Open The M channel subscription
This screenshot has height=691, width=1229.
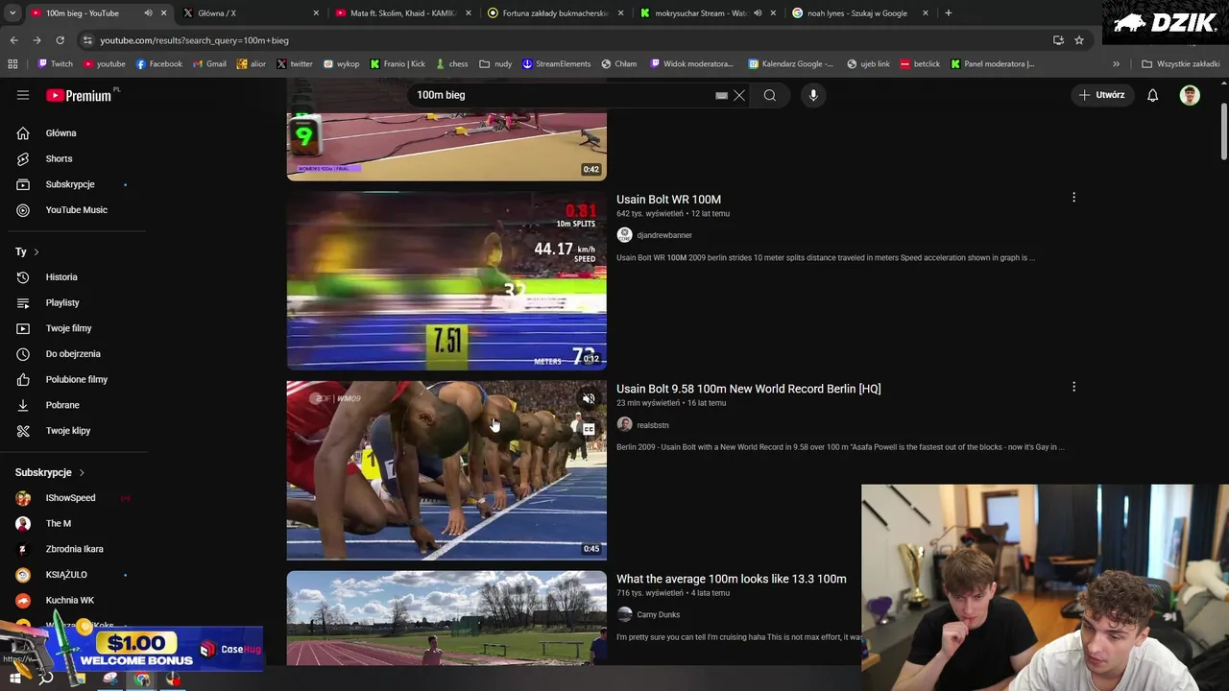[x=58, y=523]
